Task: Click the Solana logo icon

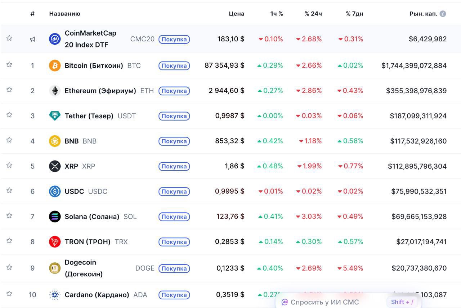Action: pyautogui.click(x=55, y=217)
